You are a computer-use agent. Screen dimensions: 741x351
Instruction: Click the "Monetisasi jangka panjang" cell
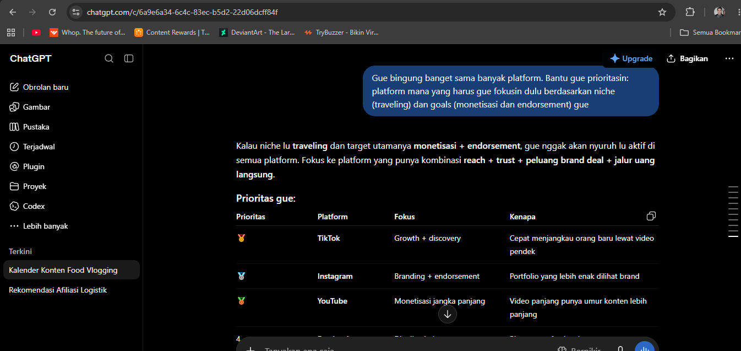tap(439, 301)
